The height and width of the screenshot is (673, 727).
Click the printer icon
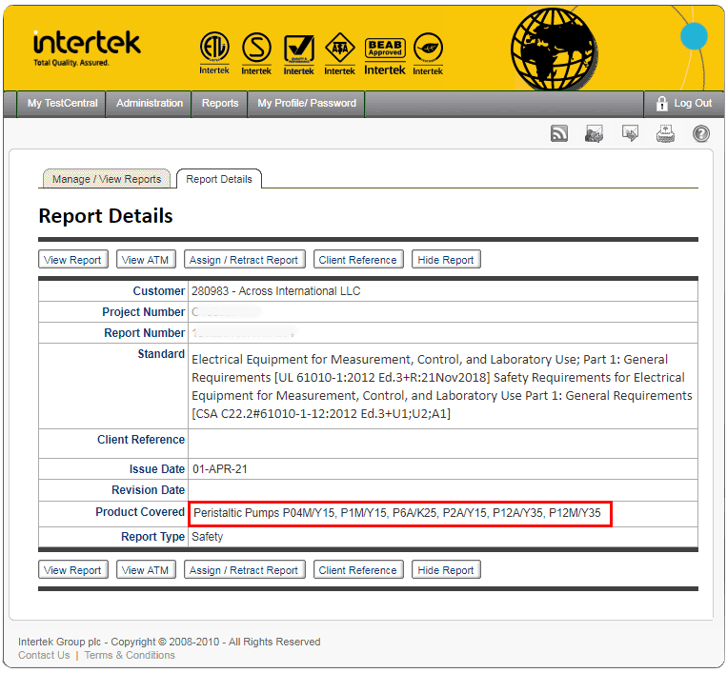tap(665, 134)
